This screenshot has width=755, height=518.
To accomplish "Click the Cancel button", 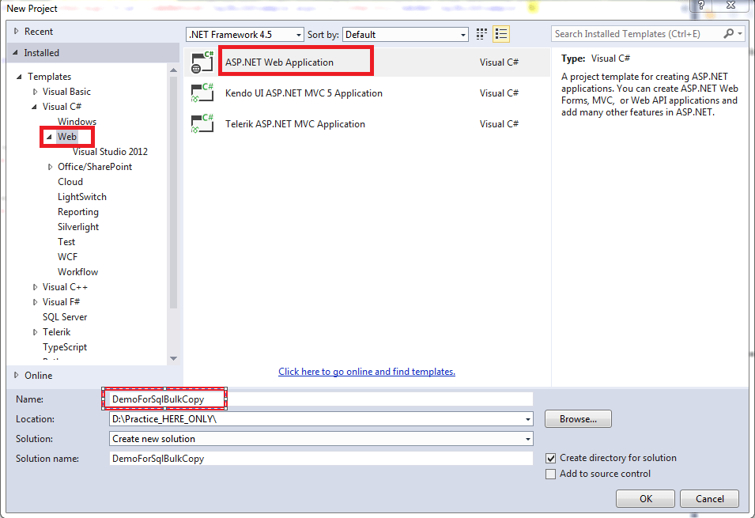I will click(709, 499).
